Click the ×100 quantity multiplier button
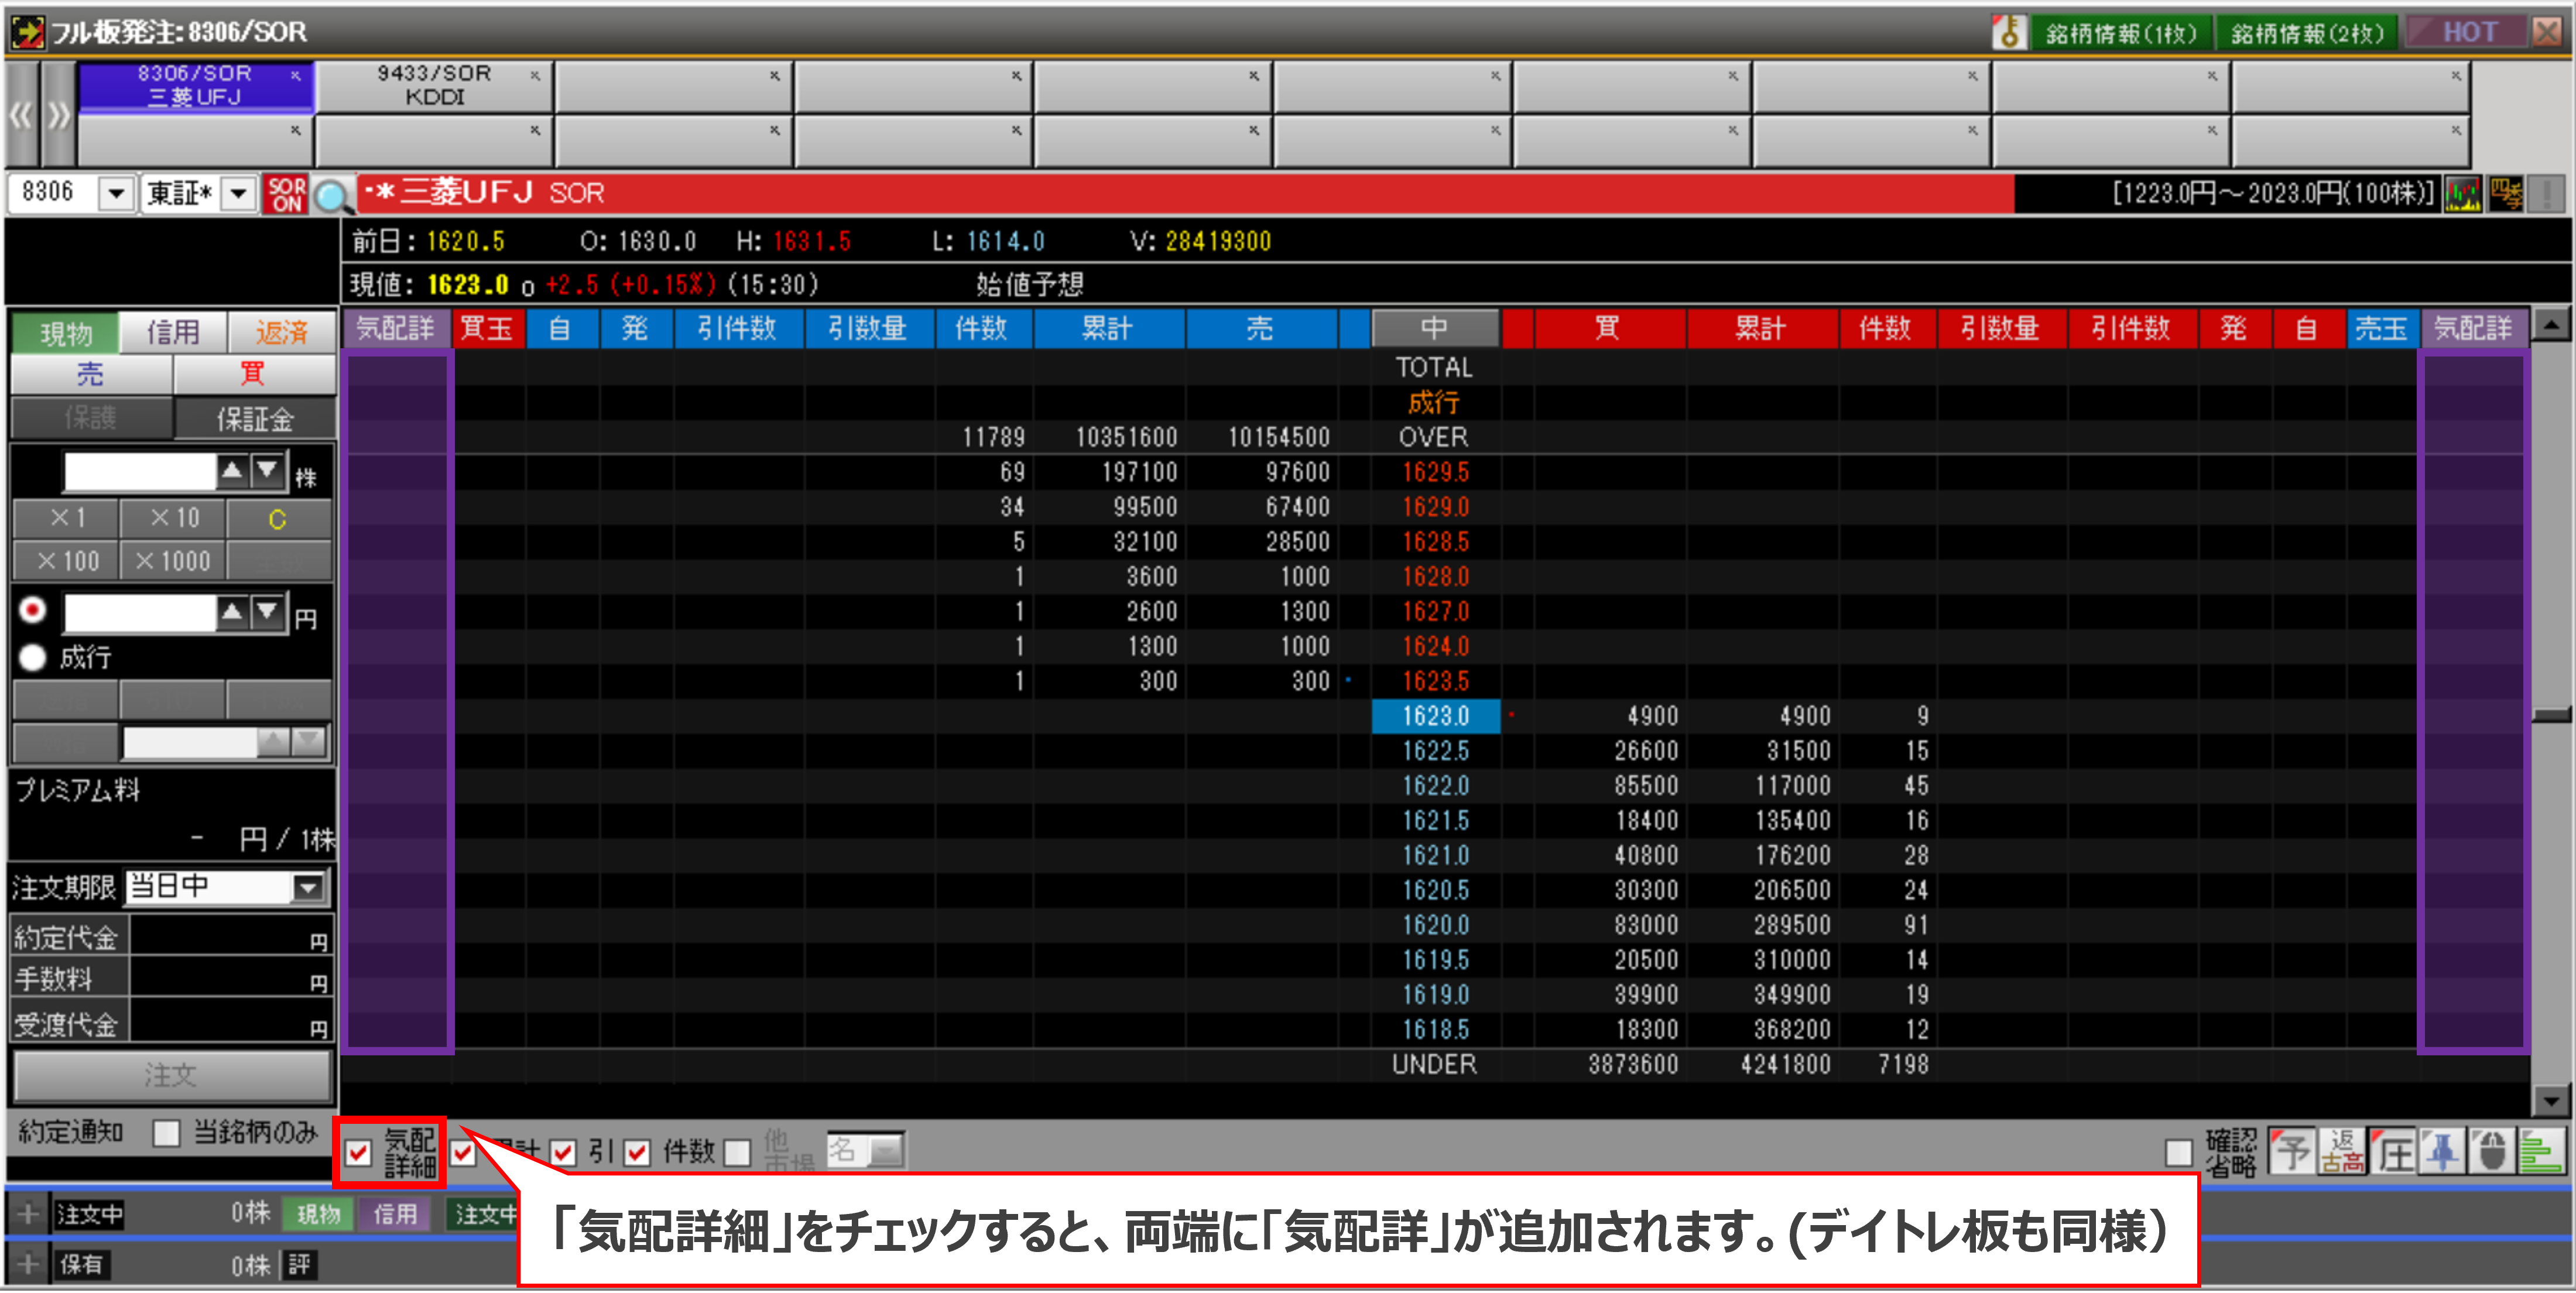The width and height of the screenshot is (2576, 1293). pos(66,561)
